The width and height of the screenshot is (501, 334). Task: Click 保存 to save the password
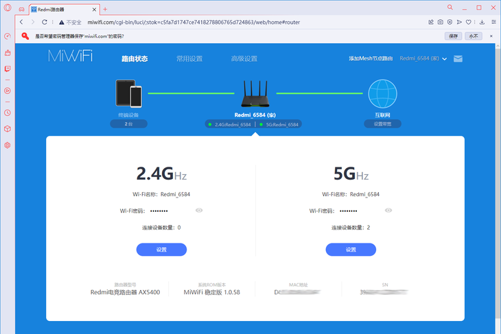(x=453, y=36)
